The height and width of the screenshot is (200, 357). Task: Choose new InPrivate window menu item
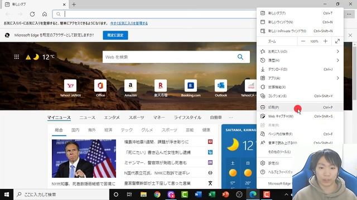(300, 31)
